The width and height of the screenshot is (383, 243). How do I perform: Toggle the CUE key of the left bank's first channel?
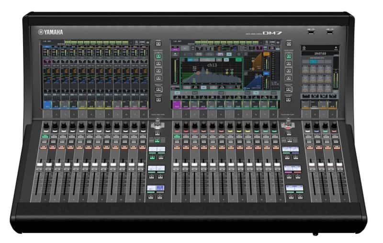point(44,142)
